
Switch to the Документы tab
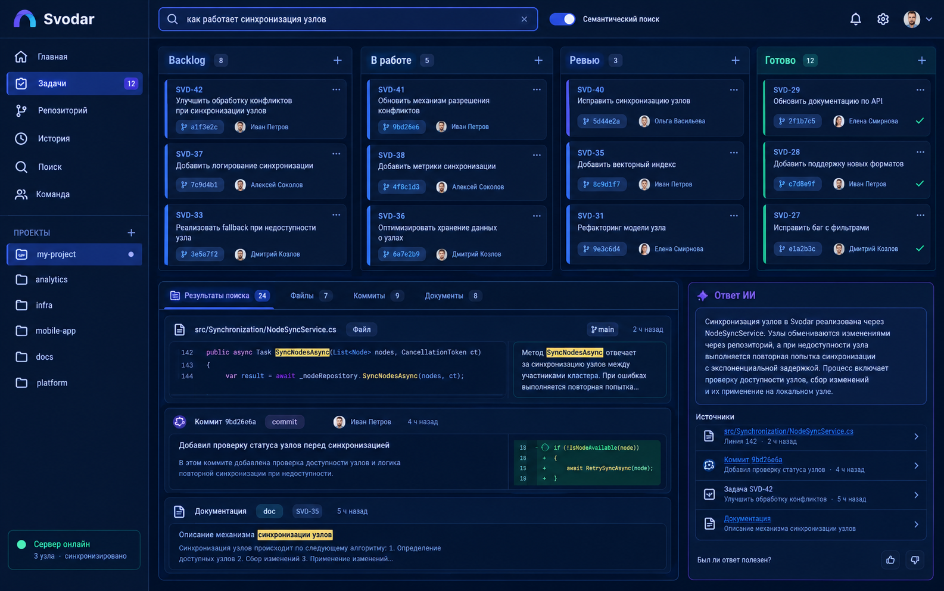(x=453, y=295)
